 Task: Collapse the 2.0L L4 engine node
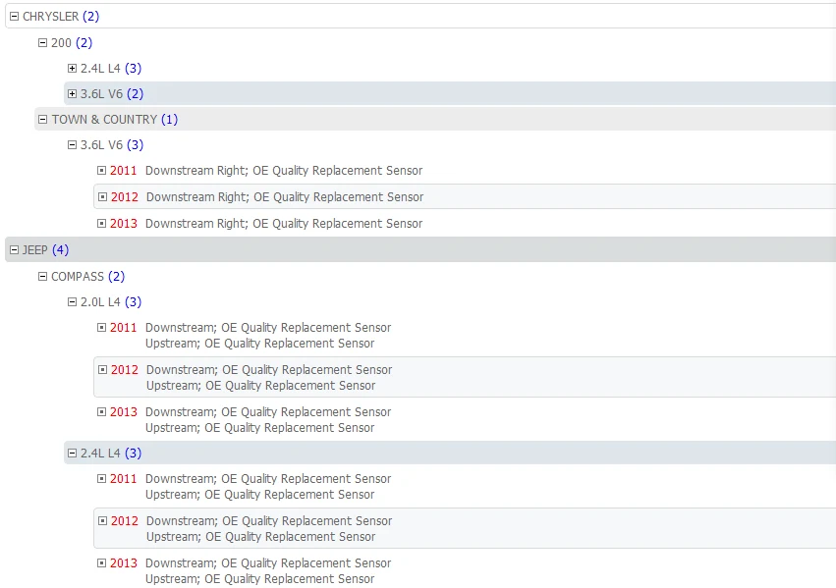pyautogui.click(x=72, y=302)
